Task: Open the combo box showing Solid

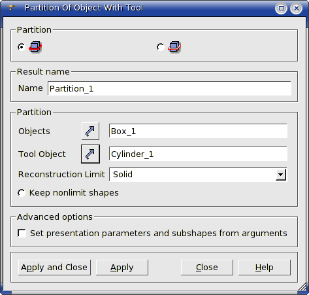Action: point(198,175)
